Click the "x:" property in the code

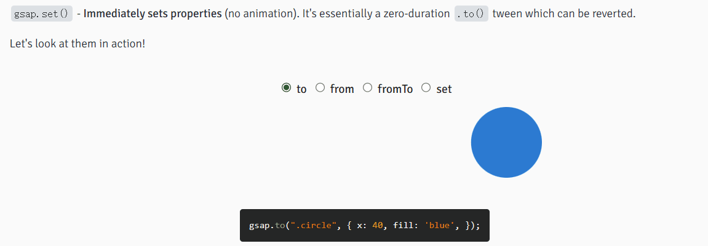tap(360, 226)
